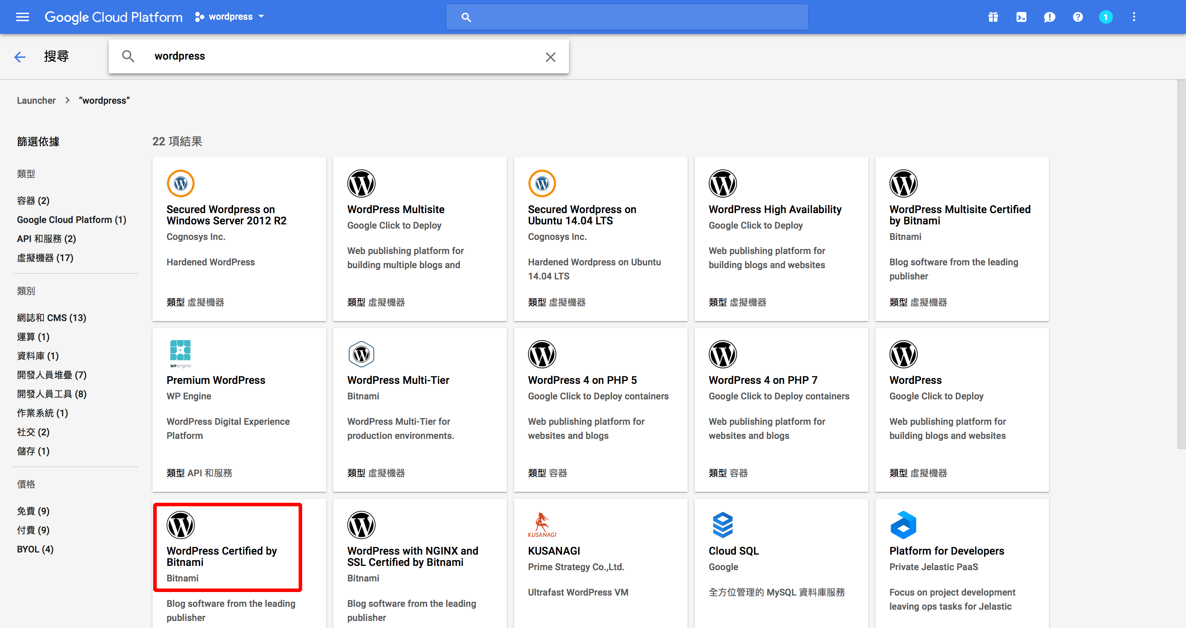1186x628 pixels.
Task: Open the three-dot settings menu
Action: tap(1133, 17)
